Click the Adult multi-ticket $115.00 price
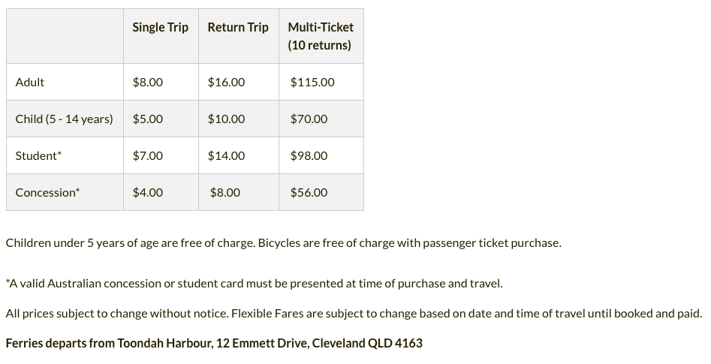 click(x=312, y=82)
